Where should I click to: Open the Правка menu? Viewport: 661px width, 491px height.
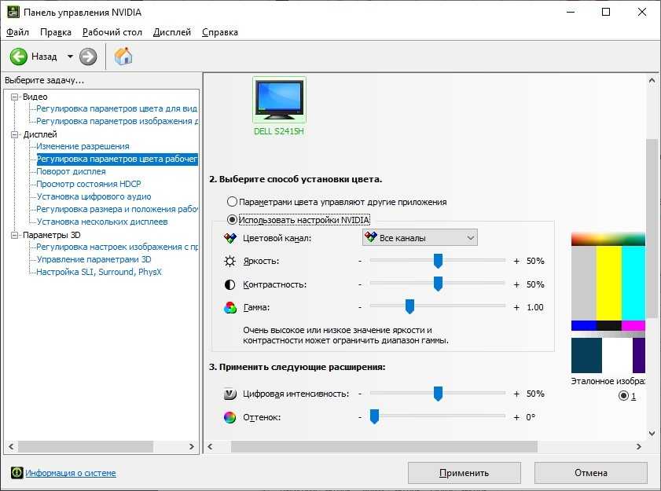point(56,32)
